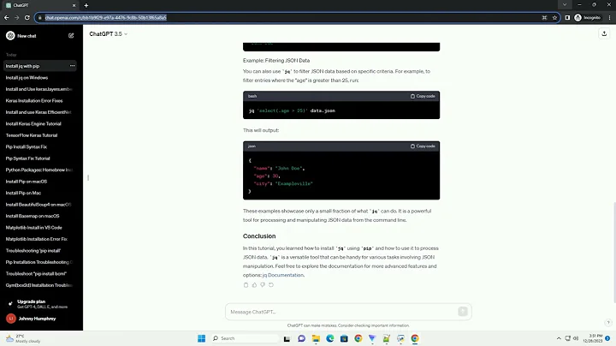
Task: Click the volume icon in system tray
Action: 576,338
